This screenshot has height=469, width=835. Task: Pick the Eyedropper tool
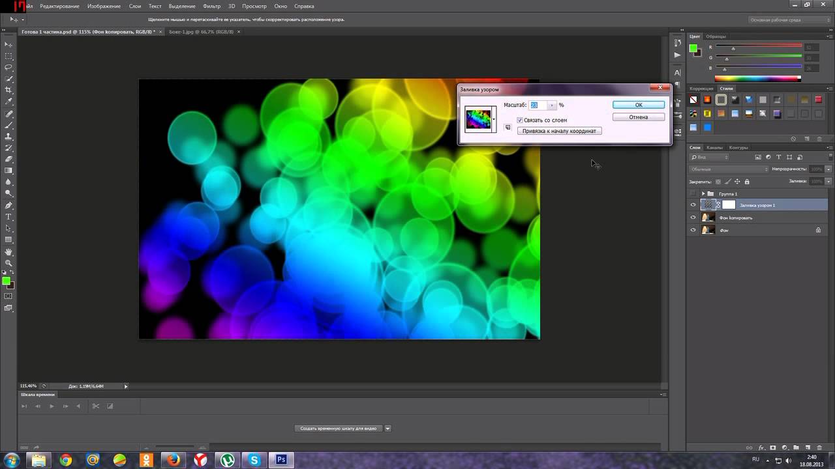pos(9,102)
